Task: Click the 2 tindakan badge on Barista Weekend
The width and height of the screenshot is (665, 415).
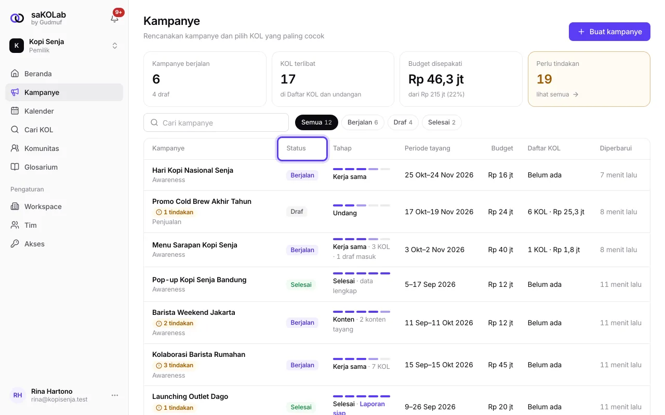Action: click(x=175, y=323)
